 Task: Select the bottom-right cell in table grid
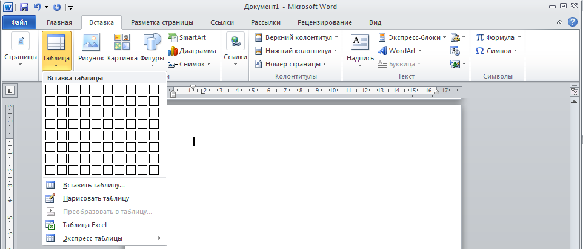pos(154,170)
